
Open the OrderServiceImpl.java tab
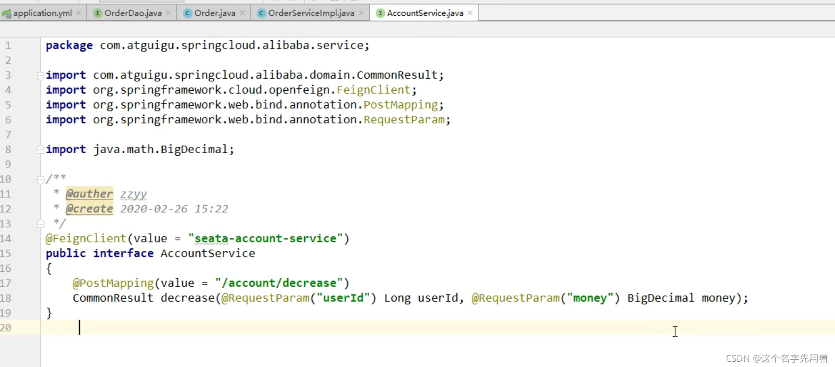click(311, 13)
